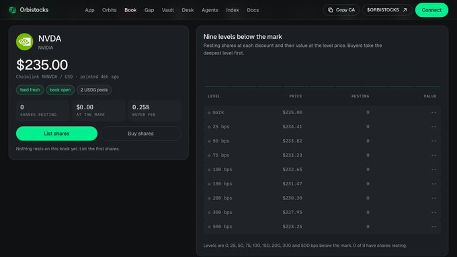457x257 pixels.
Task: Click the $233.82 price cell
Action: pos(292,141)
